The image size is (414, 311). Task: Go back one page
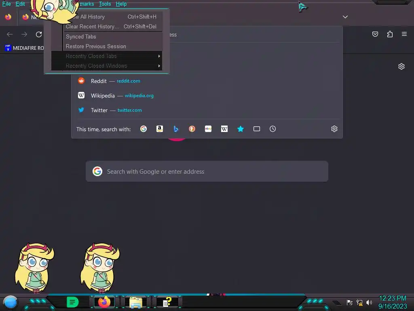10,34
